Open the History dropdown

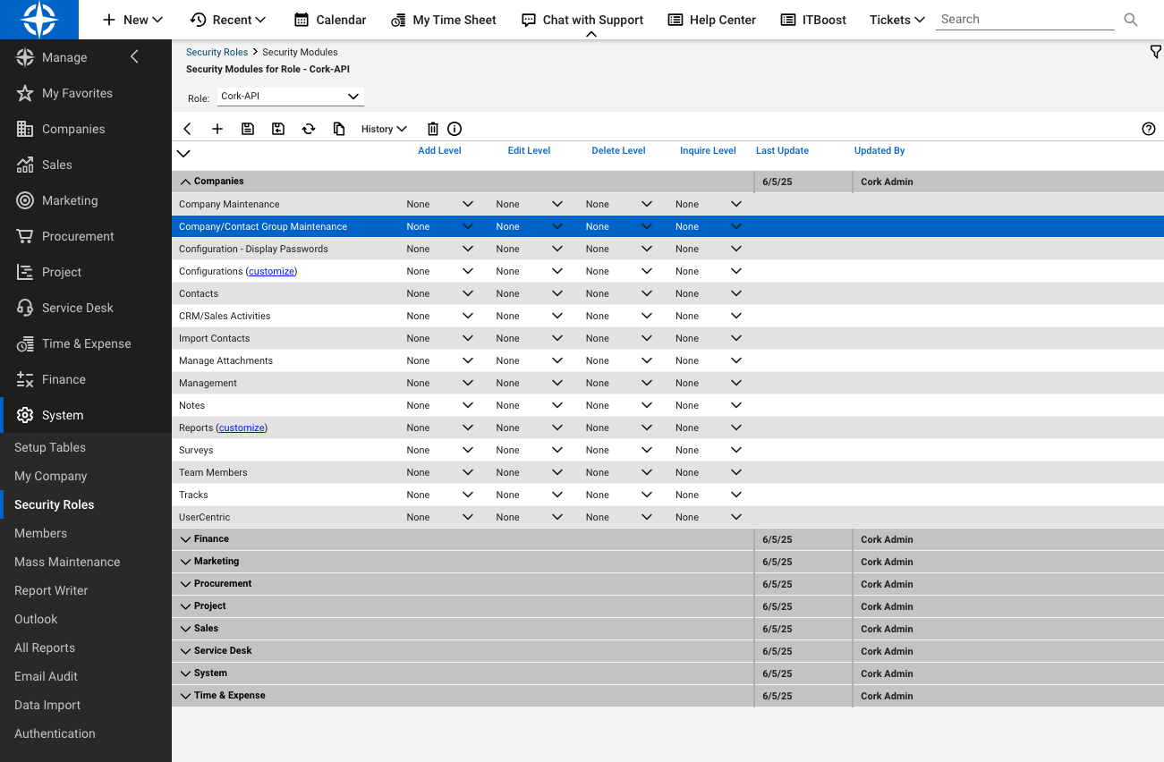pos(384,129)
